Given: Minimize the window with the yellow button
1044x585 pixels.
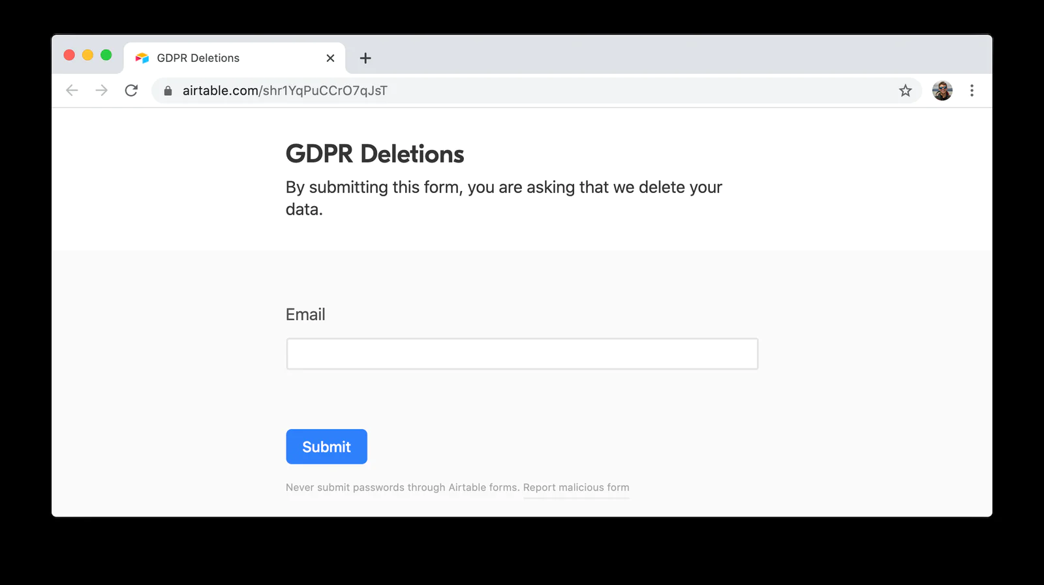Looking at the screenshot, I should coord(87,55).
